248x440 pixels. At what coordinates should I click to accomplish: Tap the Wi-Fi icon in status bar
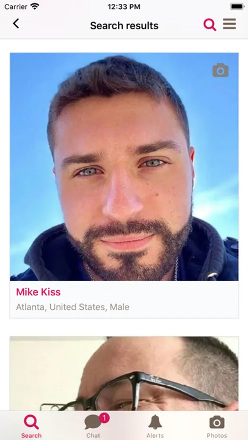click(x=35, y=6)
